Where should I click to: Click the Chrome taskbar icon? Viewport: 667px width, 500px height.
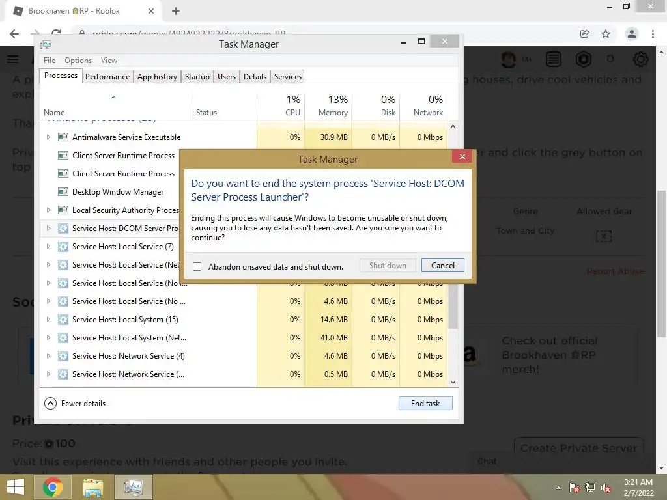[53, 487]
